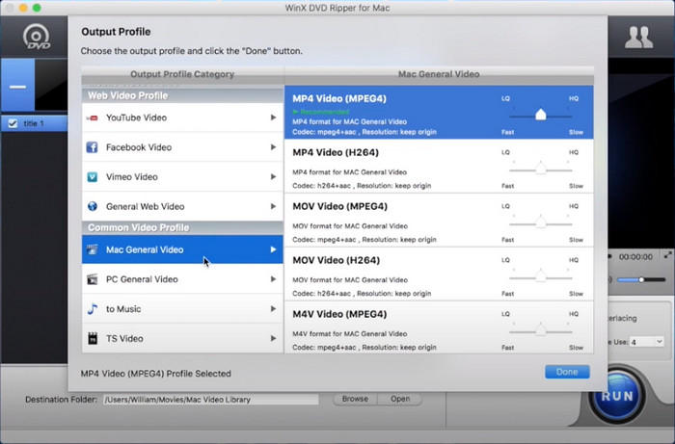Select Vimeo Video category
Screen dimensions: 675x444
pos(182,176)
